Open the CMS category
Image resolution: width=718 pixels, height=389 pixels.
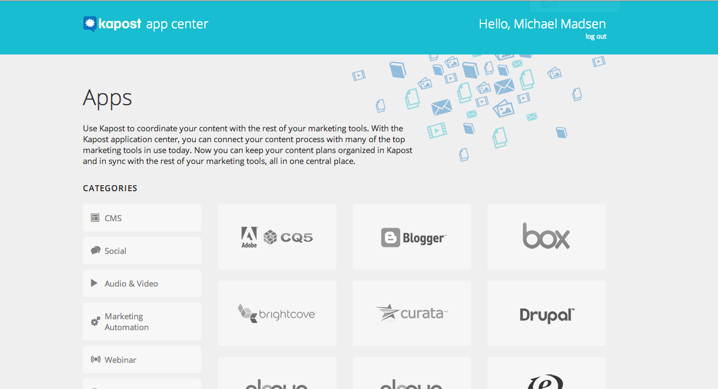pos(142,218)
